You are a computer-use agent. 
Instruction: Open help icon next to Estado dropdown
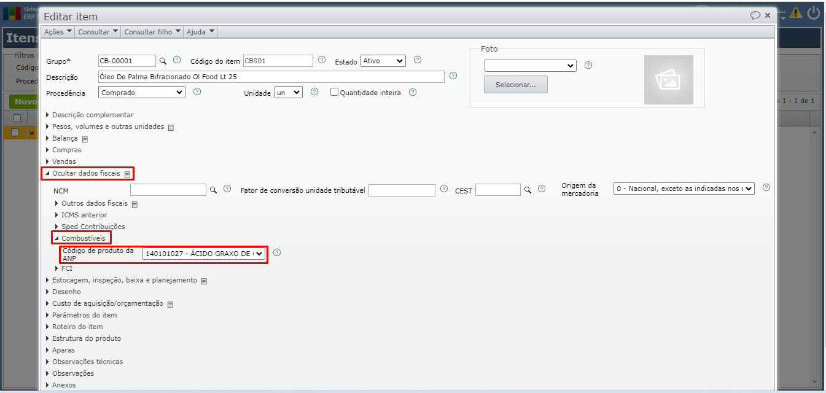[418, 60]
